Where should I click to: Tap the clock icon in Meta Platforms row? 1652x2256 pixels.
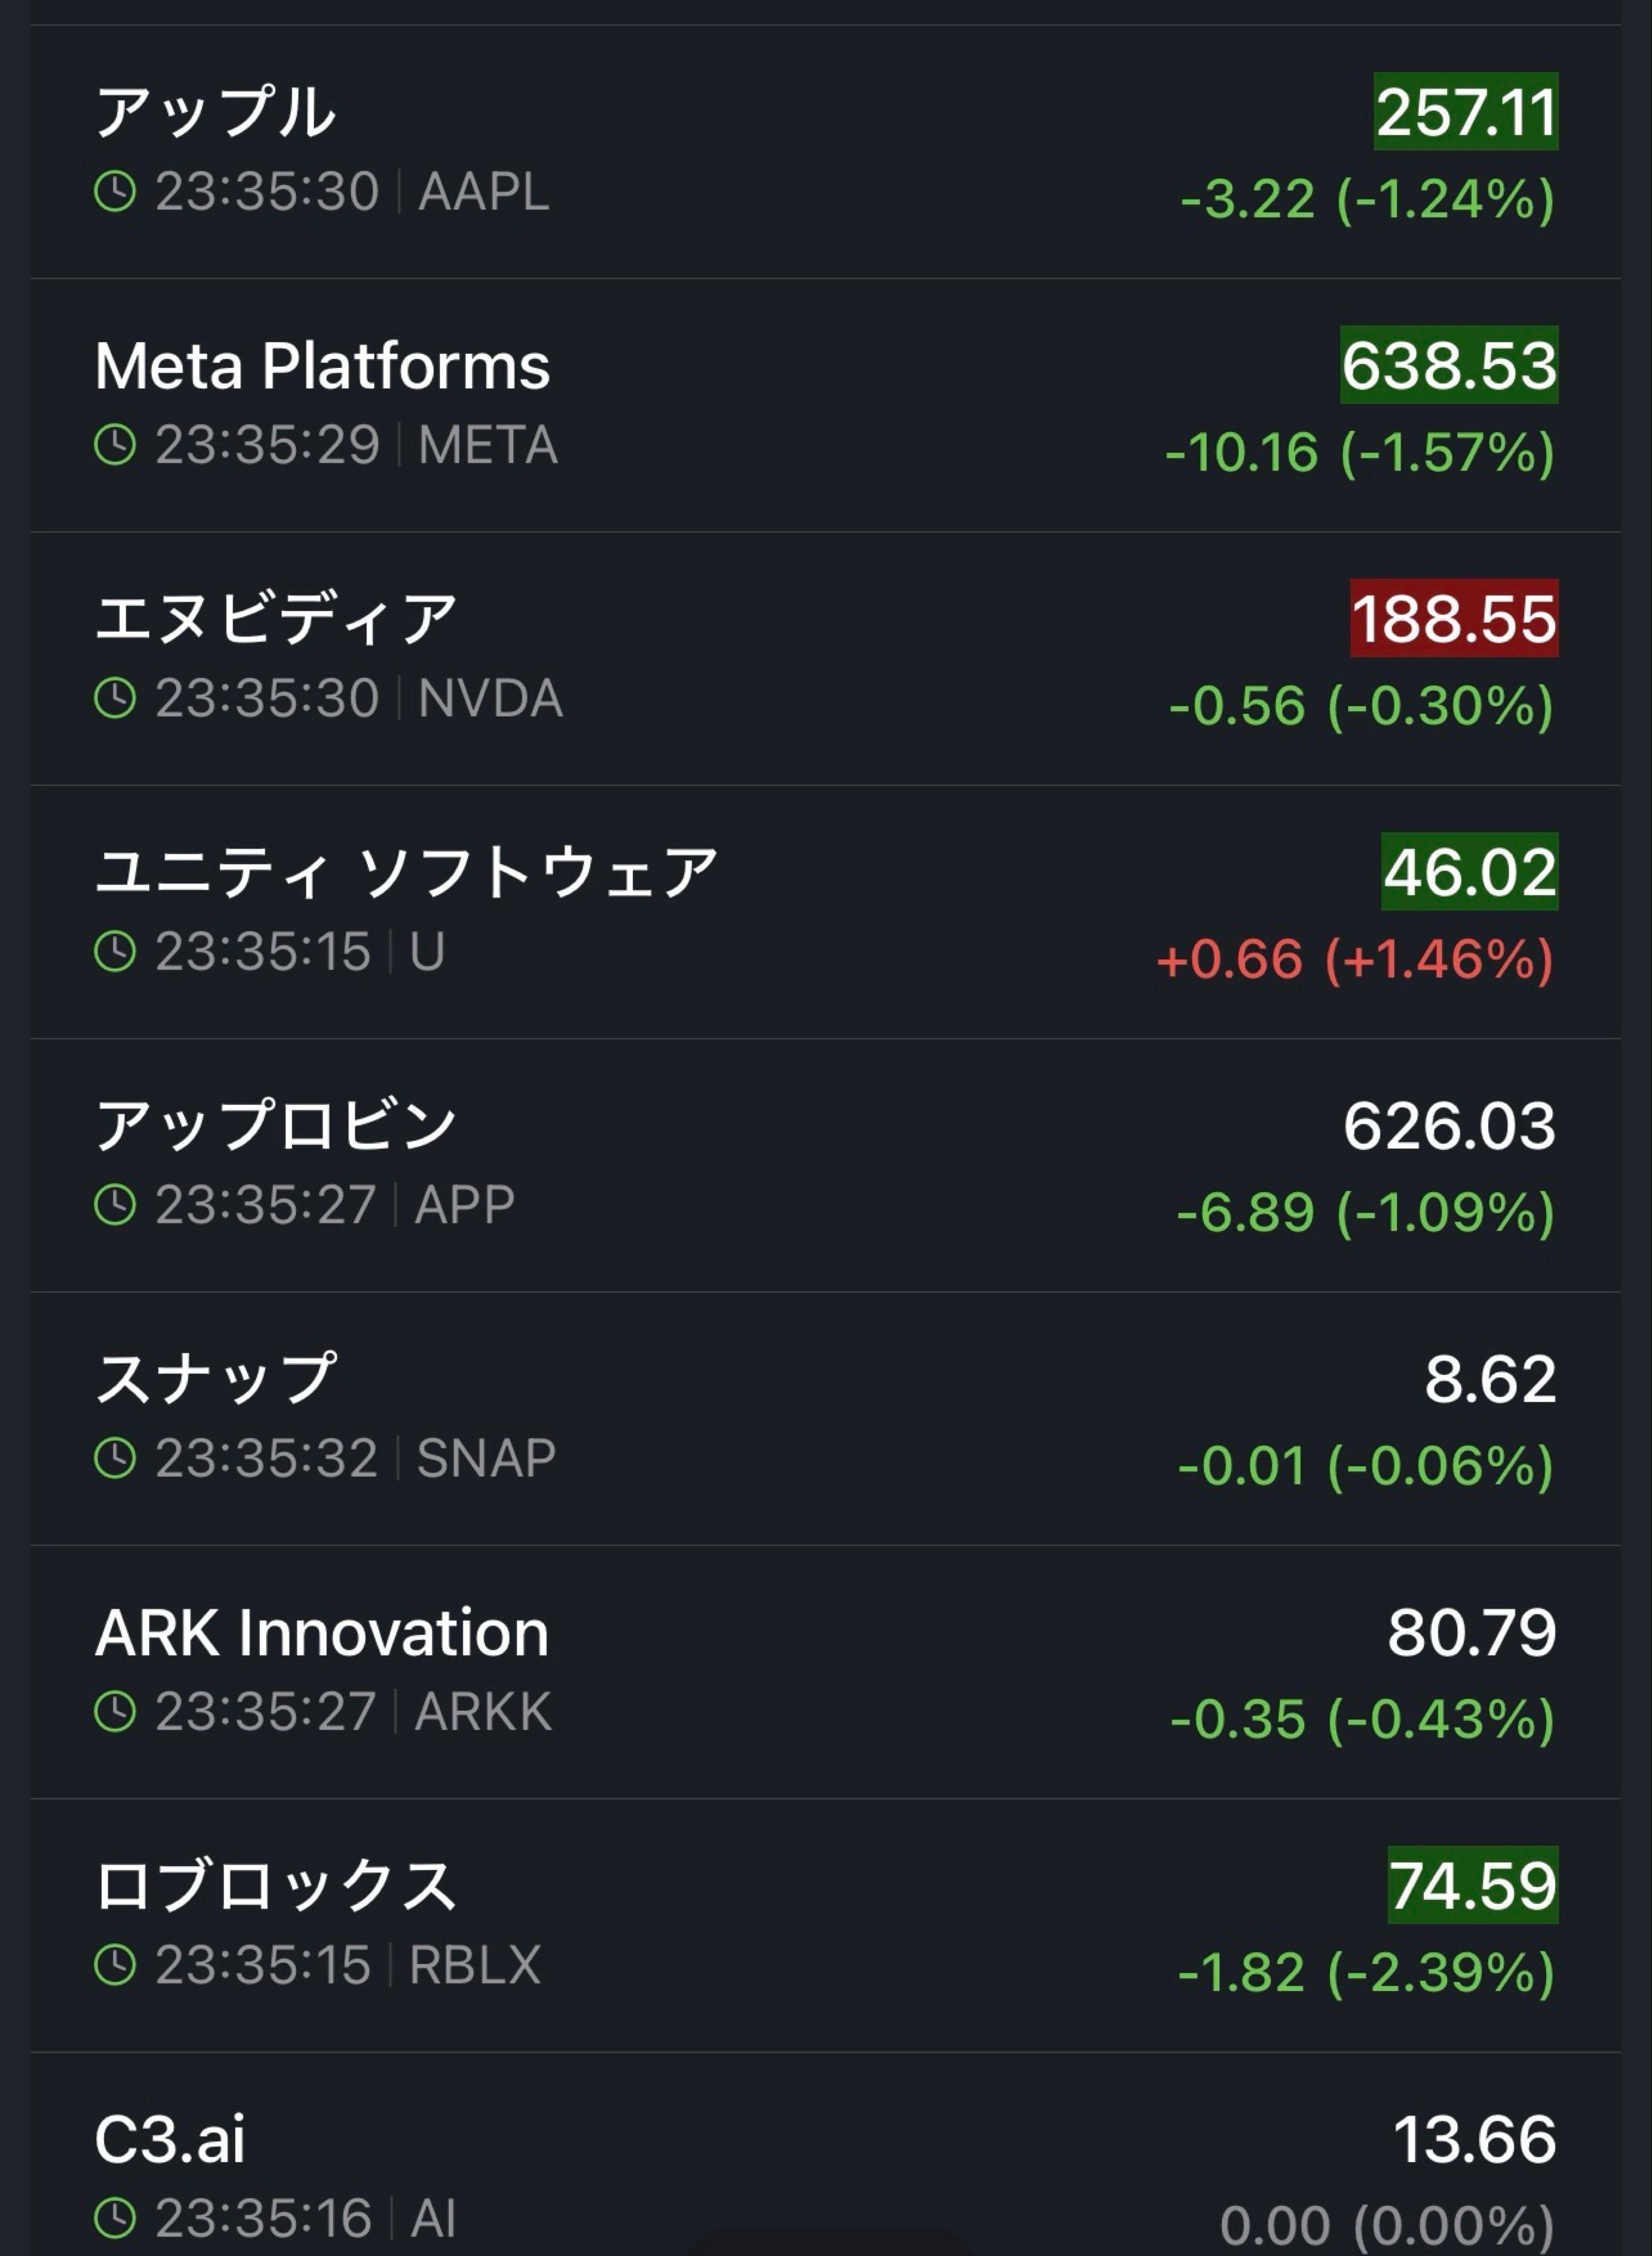(115, 444)
